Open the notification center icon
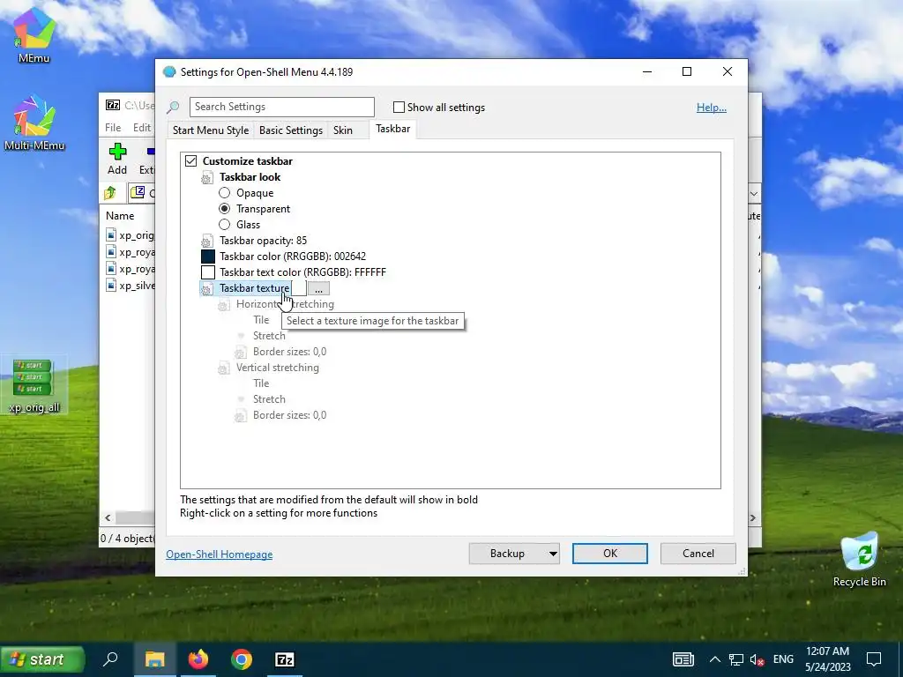 click(x=874, y=659)
